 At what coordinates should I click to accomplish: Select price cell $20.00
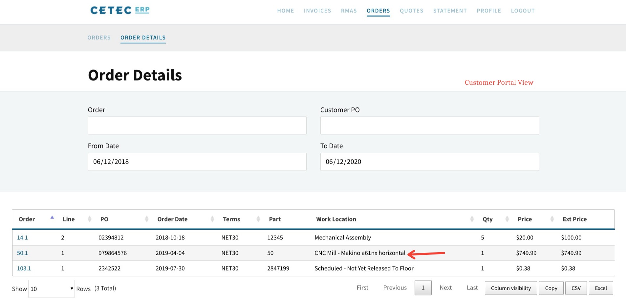[525, 237]
